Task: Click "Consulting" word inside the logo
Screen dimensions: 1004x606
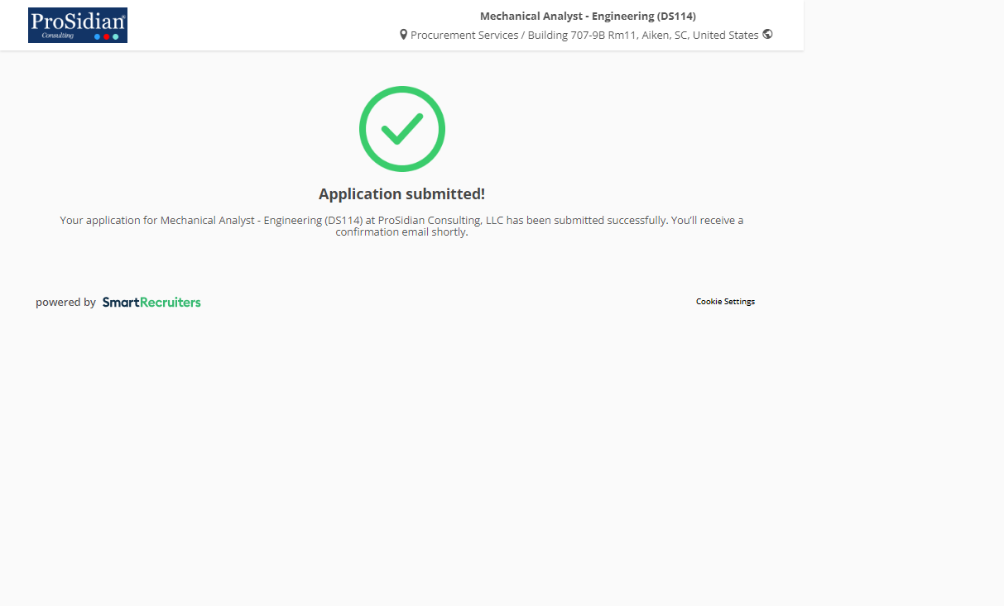Action: pyautogui.click(x=58, y=36)
